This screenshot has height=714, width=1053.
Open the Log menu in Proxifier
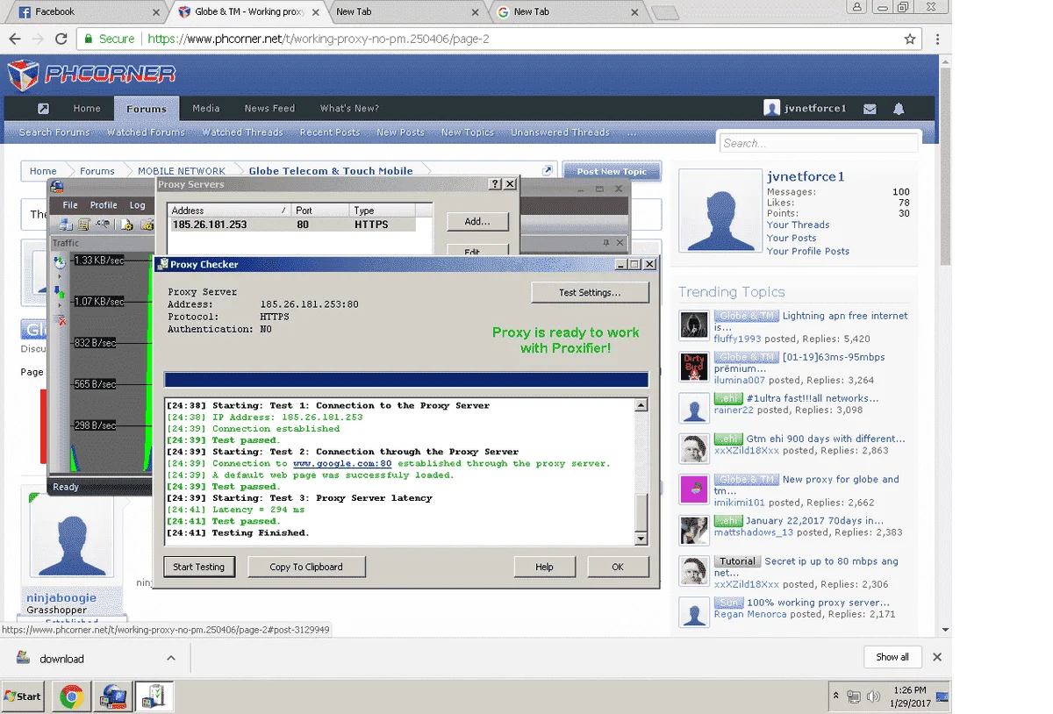(x=138, y=205)
